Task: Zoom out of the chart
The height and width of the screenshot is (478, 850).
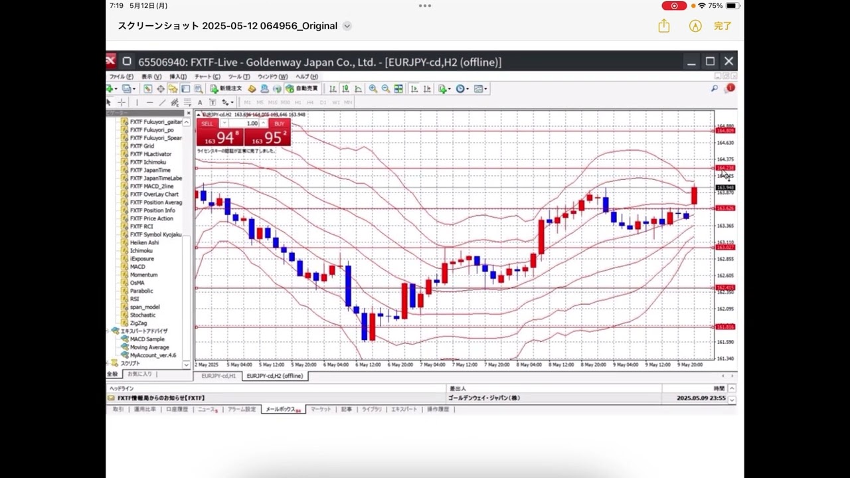Action: click(x=386, y=89)
